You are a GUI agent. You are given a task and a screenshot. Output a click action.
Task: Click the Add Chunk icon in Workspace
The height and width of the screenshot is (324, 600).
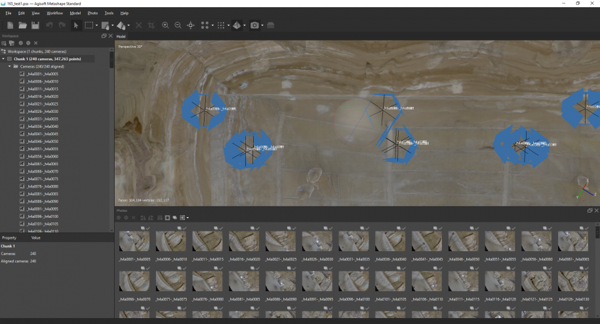(5, 43)
